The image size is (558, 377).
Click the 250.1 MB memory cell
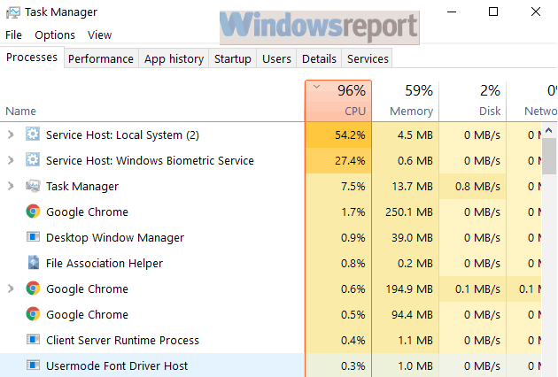(x=406, y=212)
